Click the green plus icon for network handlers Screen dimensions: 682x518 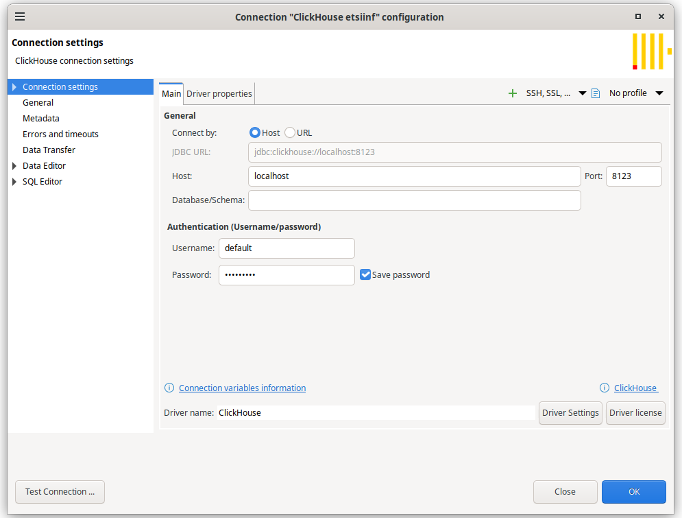(x=513, y=93)
